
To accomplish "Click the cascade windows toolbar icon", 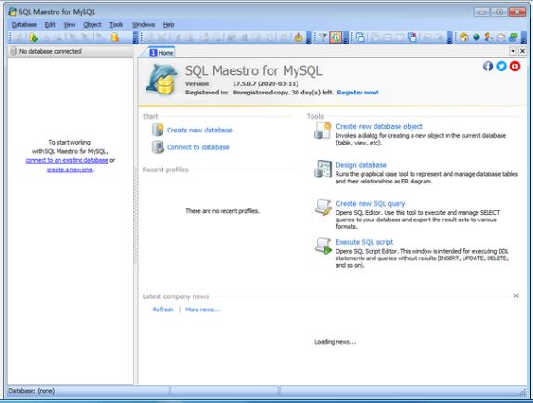I will coord(361,37).
